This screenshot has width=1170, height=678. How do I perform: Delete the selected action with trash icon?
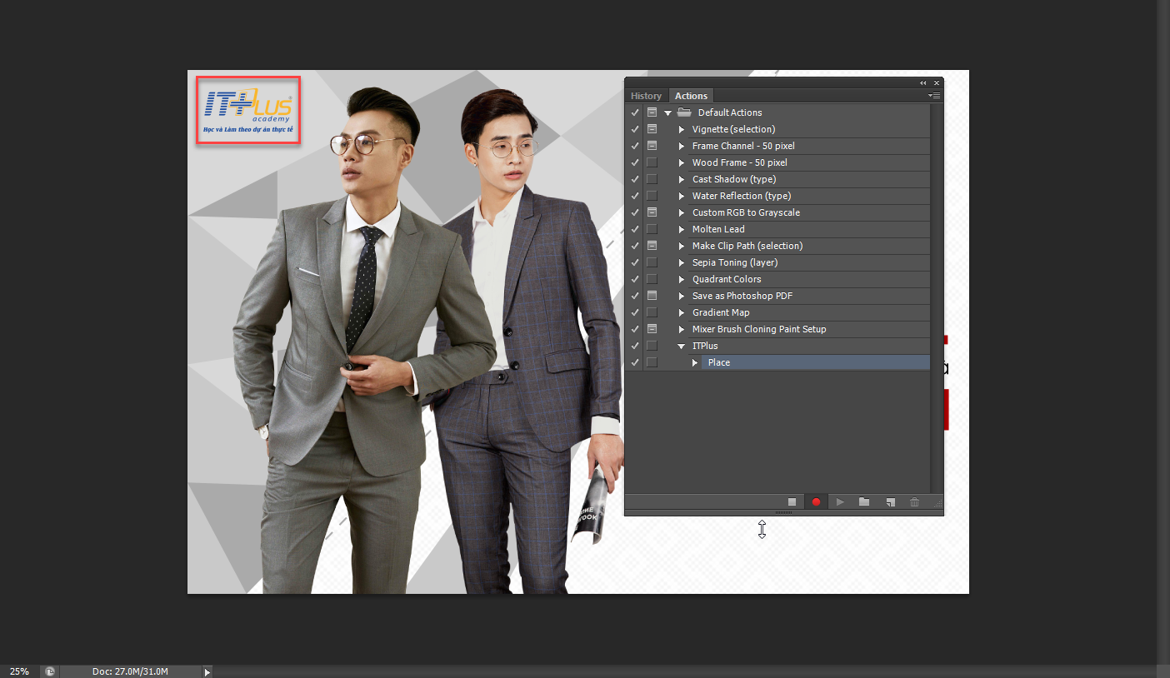click(914, 502)
